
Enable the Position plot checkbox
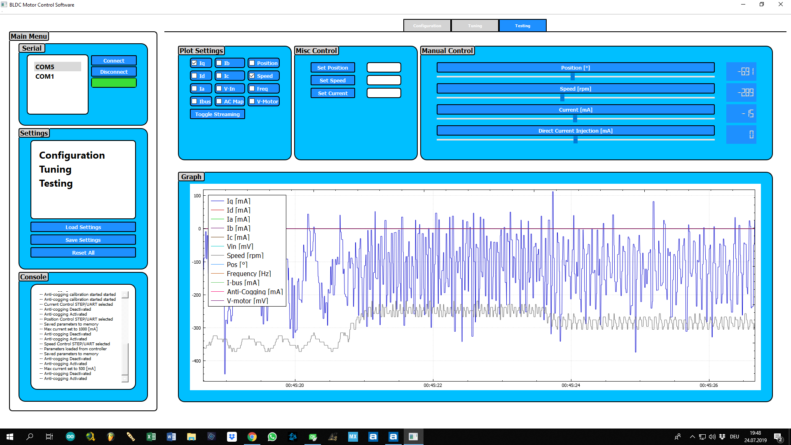252,63
